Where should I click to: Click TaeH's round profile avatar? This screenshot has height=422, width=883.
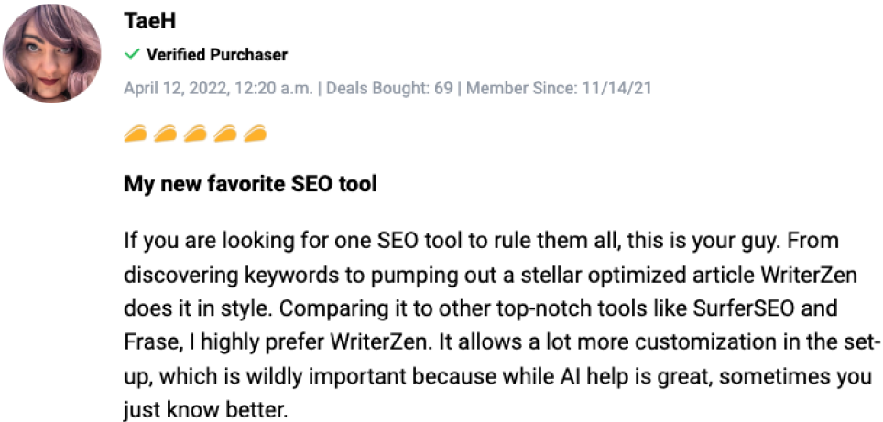pyautogui.click(x=52, y=53)
